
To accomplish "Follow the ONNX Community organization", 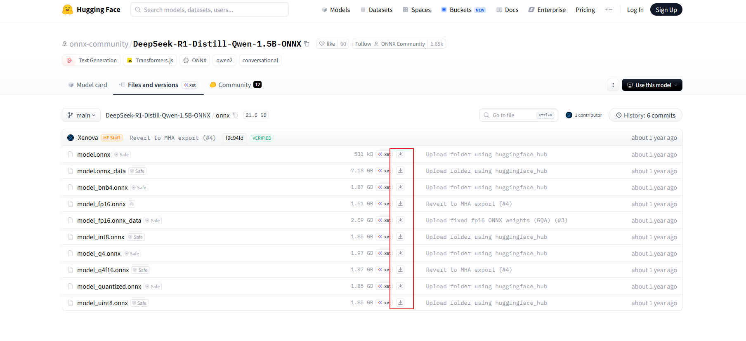I will 363,44.
